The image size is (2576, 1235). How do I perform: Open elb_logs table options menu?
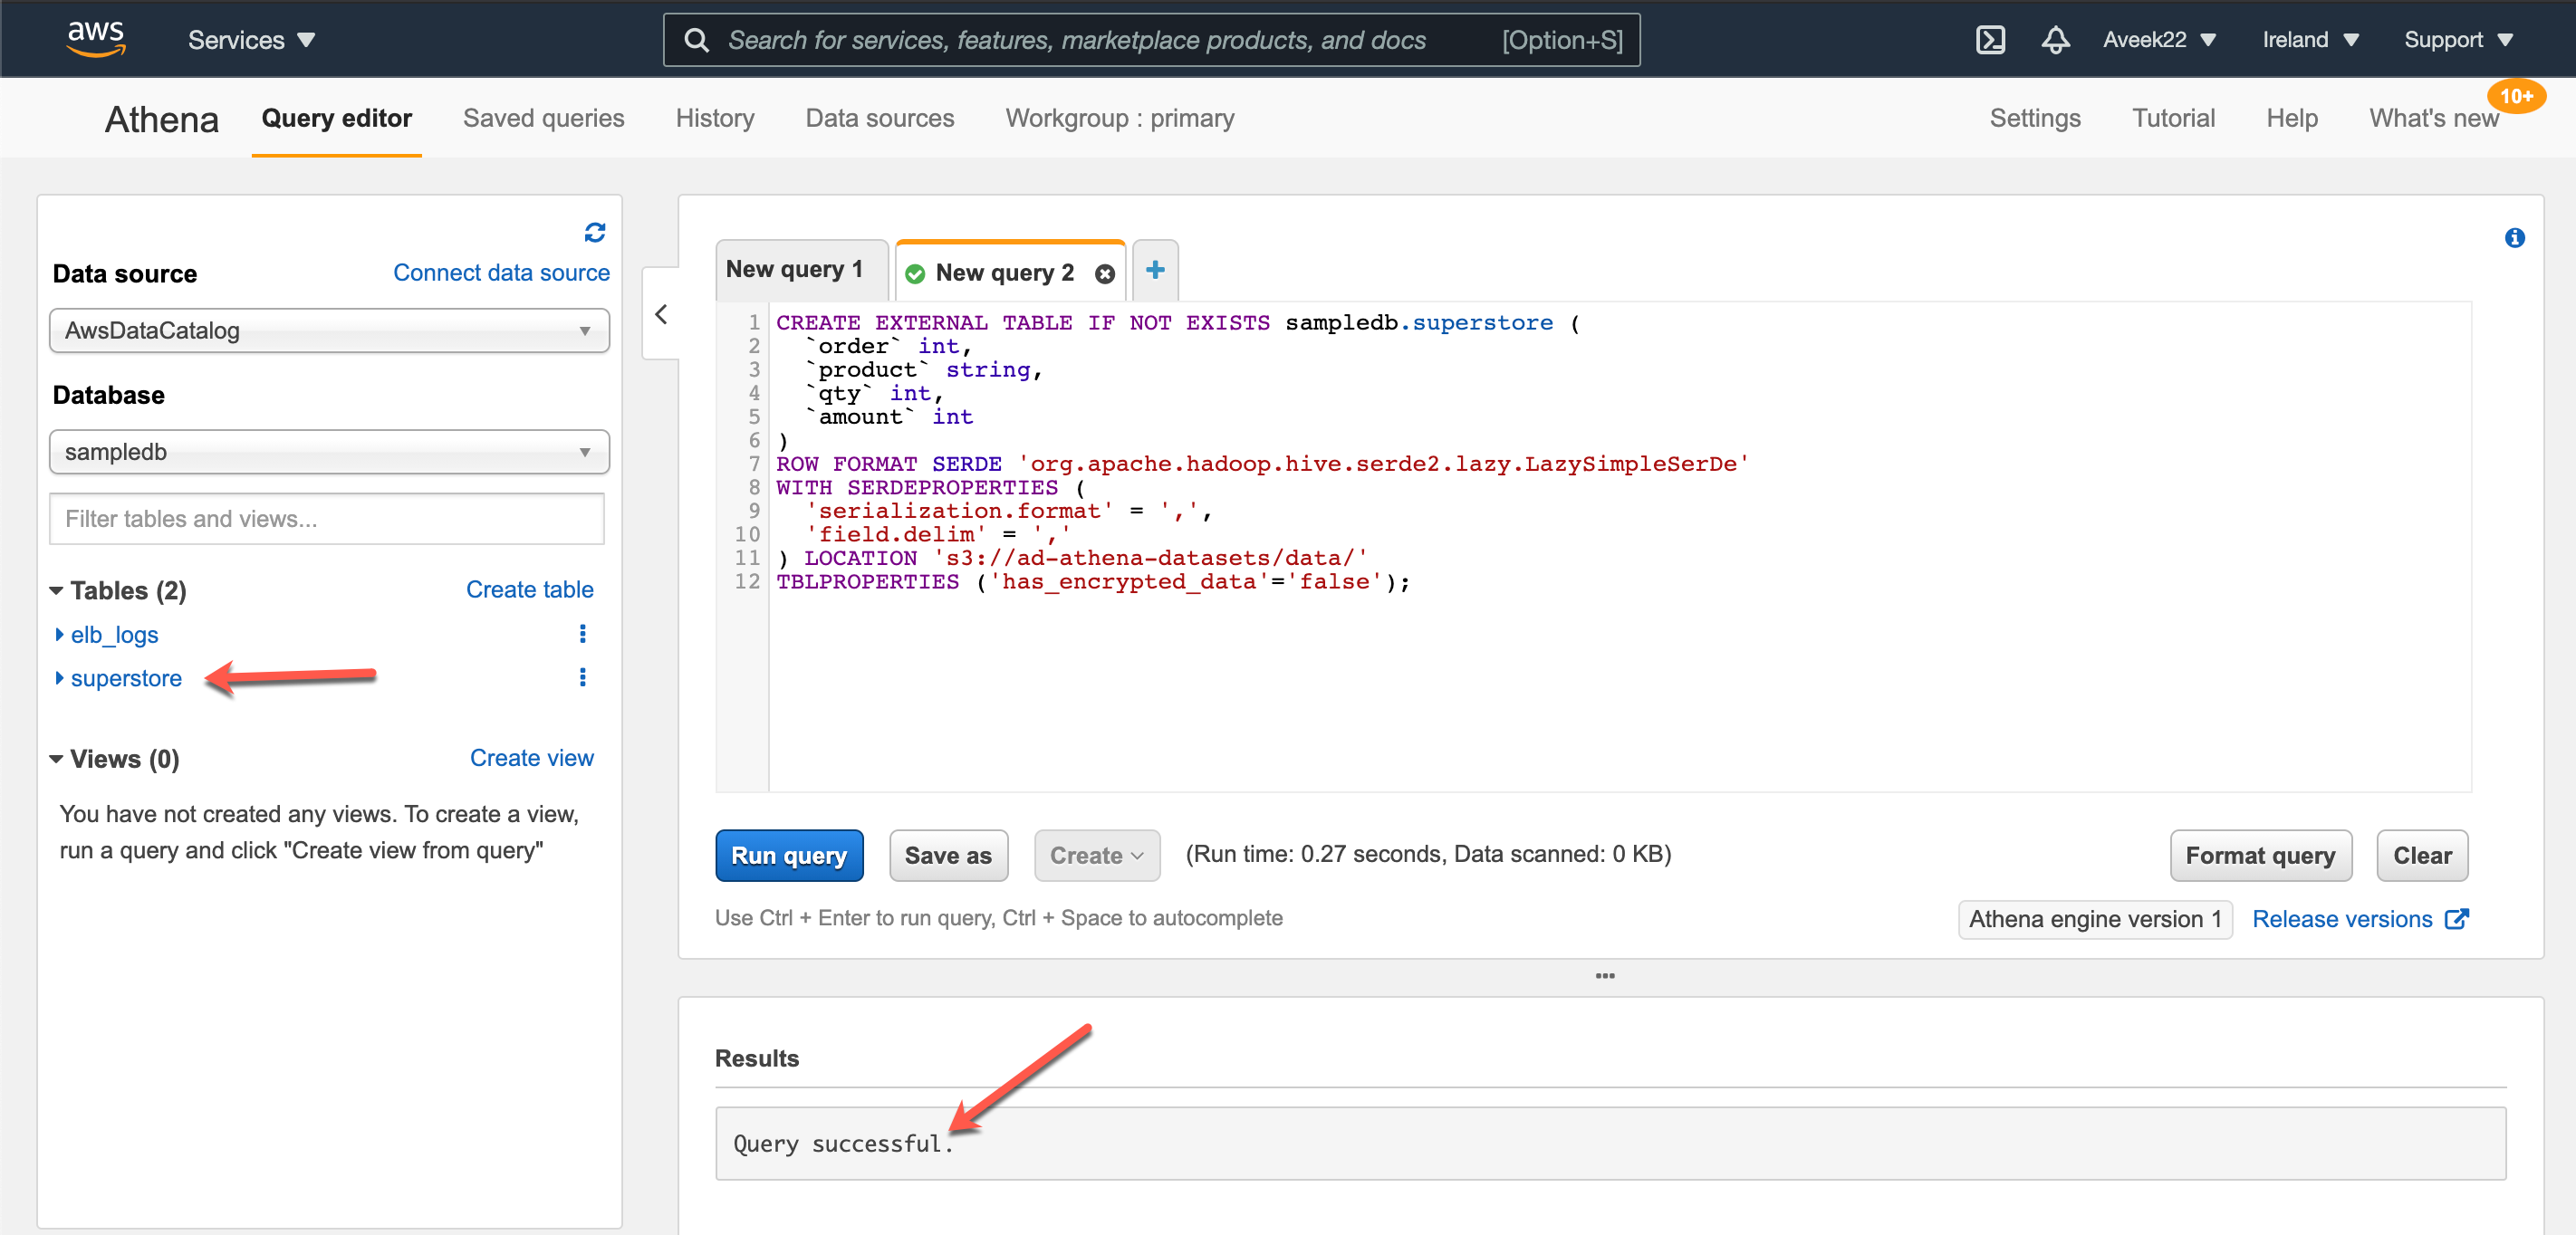(582, 634)
